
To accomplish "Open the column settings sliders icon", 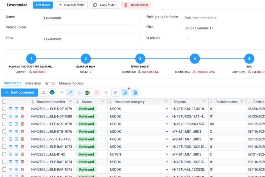I will pyautogui.click(x=115, y=92).
